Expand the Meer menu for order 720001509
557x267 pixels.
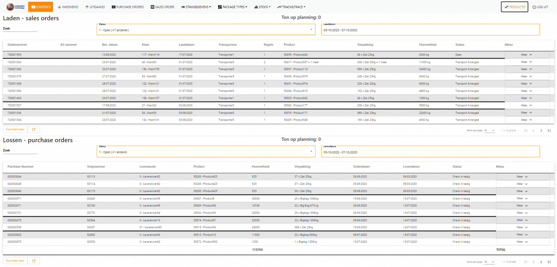tap(528, 55)
